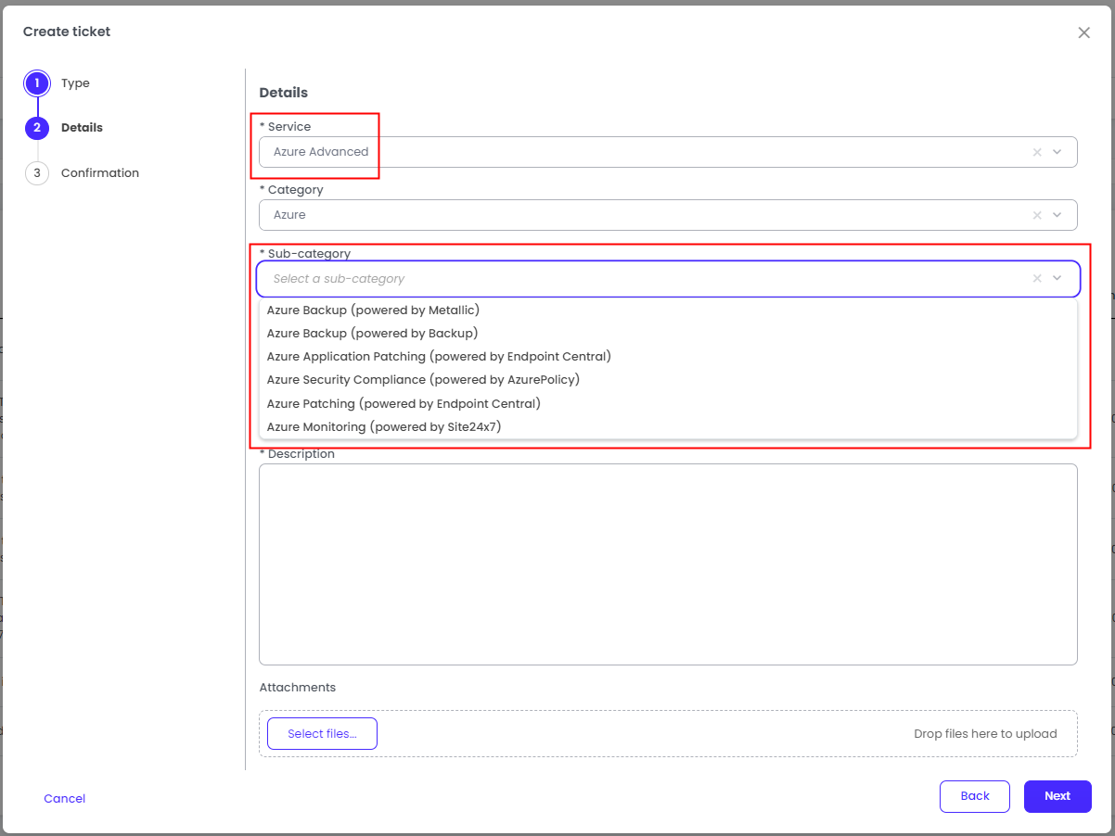This screenshot has width=1115, height=836.
Task: Clear the Category field value
Action: [x=1037, y=215]
